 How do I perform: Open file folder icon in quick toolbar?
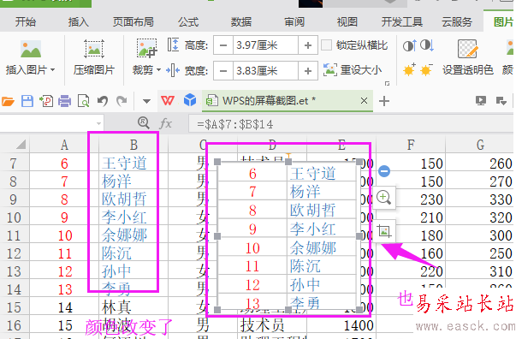[9, 101]
